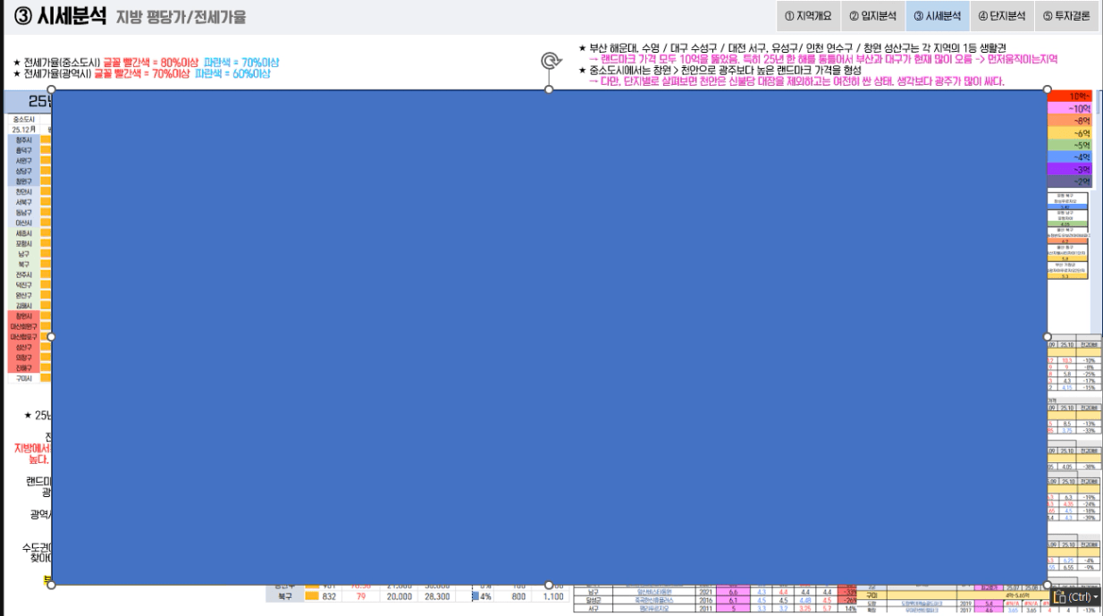Click the 세종시 row label
This screenshot has height=616, width=1103.
[23, 233]
